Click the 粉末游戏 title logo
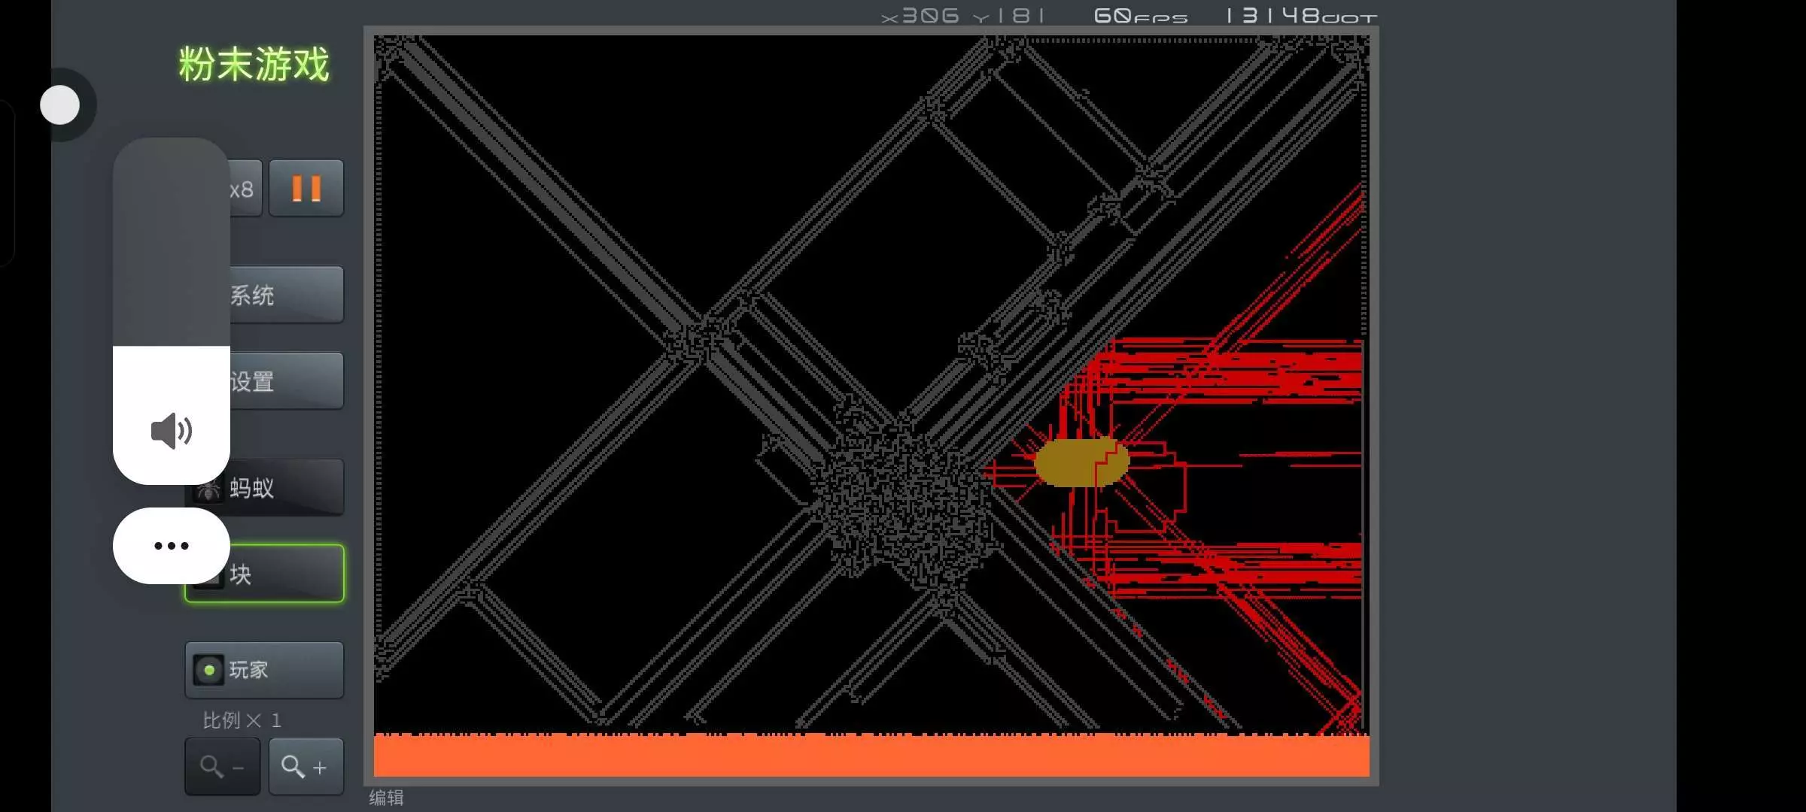 point(254,65)
